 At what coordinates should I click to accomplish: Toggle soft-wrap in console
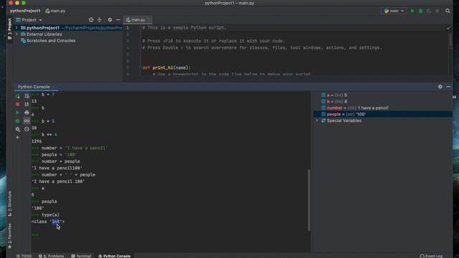pos(27,96)
